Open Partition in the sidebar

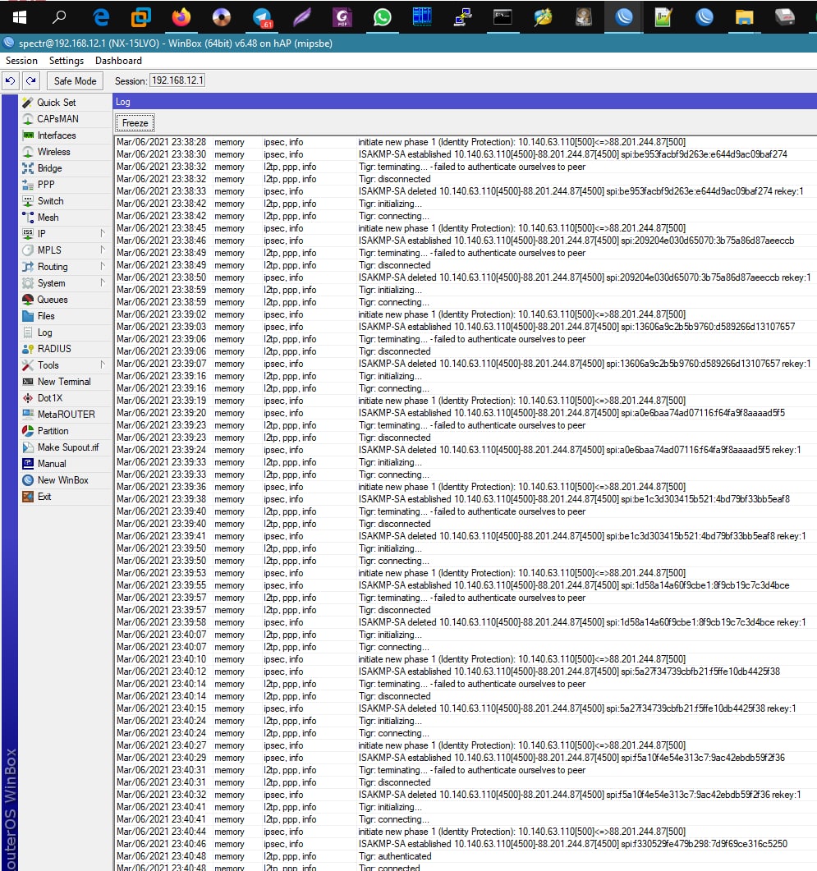pos(65,430)
